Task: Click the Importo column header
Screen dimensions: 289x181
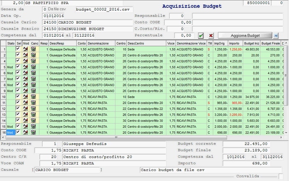Action: (x=235, y=43)
